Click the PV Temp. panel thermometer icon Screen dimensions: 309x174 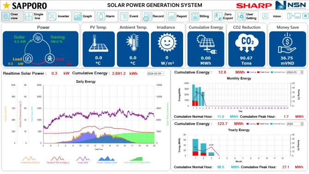tap(98, 43)
